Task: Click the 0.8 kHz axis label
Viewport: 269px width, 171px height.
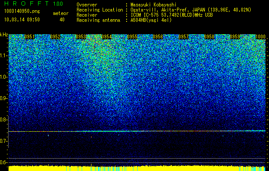Action: pos(3,120)
